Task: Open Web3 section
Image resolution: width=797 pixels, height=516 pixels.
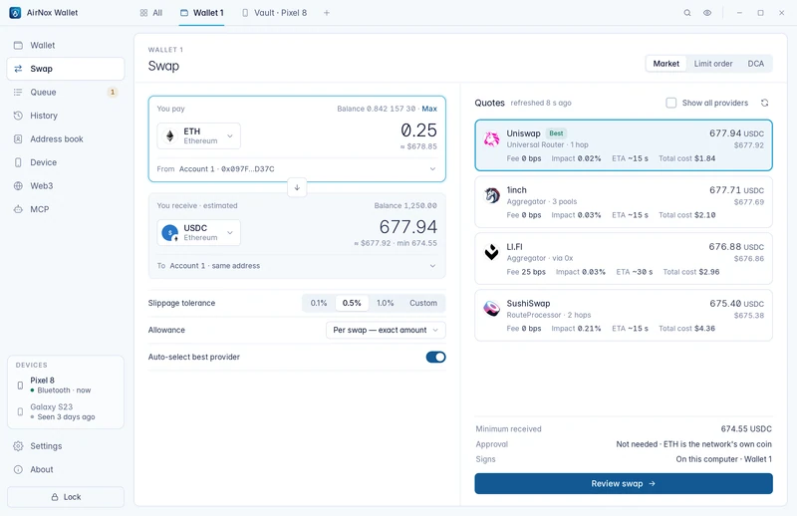Action: coord(66,185)
